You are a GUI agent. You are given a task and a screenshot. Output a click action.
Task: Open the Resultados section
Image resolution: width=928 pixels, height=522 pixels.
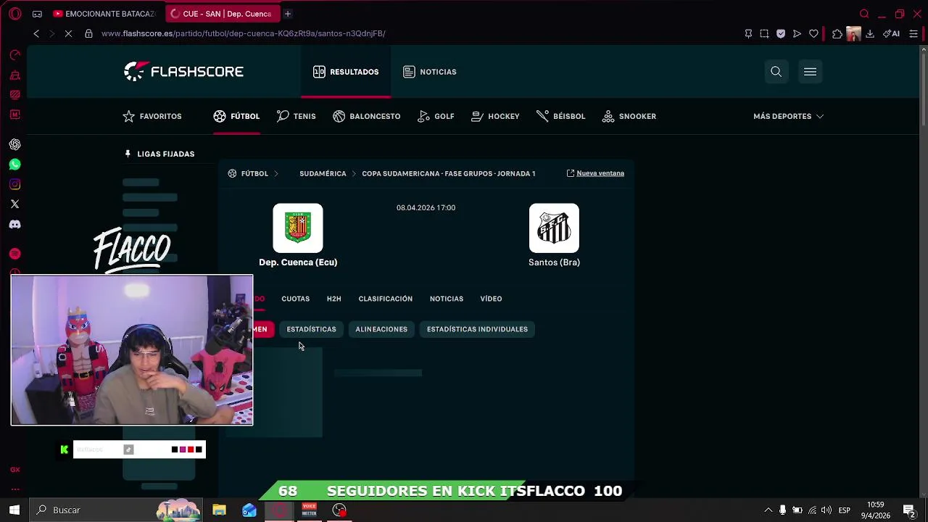346,72
